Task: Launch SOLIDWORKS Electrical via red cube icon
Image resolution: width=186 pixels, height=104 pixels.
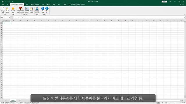Action: 20,8
